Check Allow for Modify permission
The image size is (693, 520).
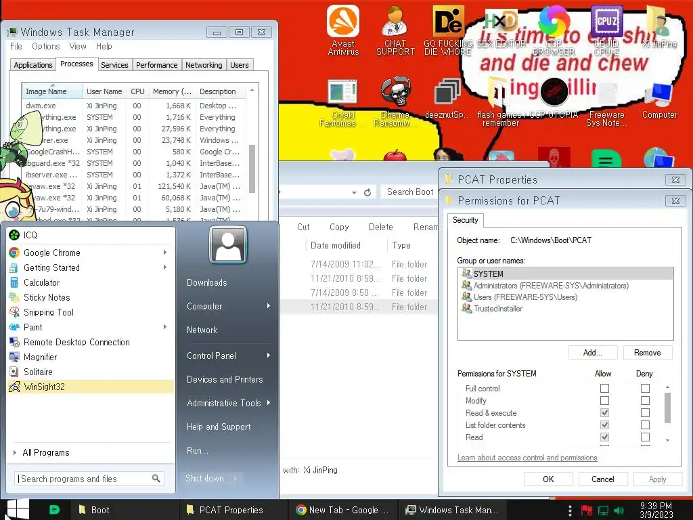(x=604, y=401)
